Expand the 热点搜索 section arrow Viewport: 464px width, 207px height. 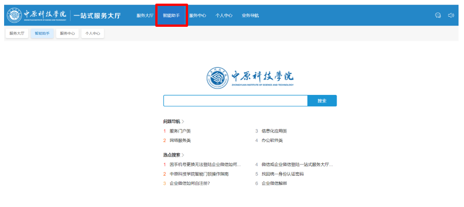pos(183,155)
